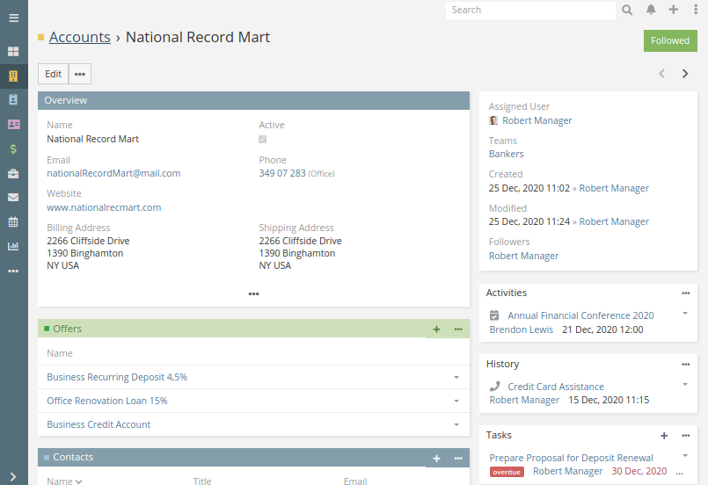This screenshot has width=708, height=485.
Task: Open the Activities panel three dots menu
Action: (x=686, y=293)
